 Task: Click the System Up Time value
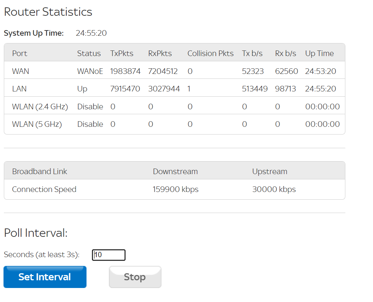click(x=91, y=33)
